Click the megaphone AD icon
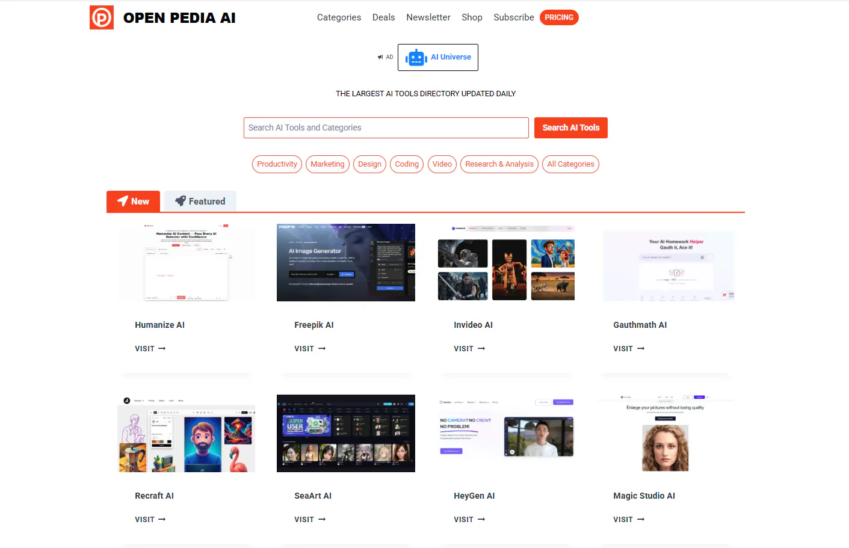Image resolution: width=849 pixels, height=548 pixels. click(380, 57)
